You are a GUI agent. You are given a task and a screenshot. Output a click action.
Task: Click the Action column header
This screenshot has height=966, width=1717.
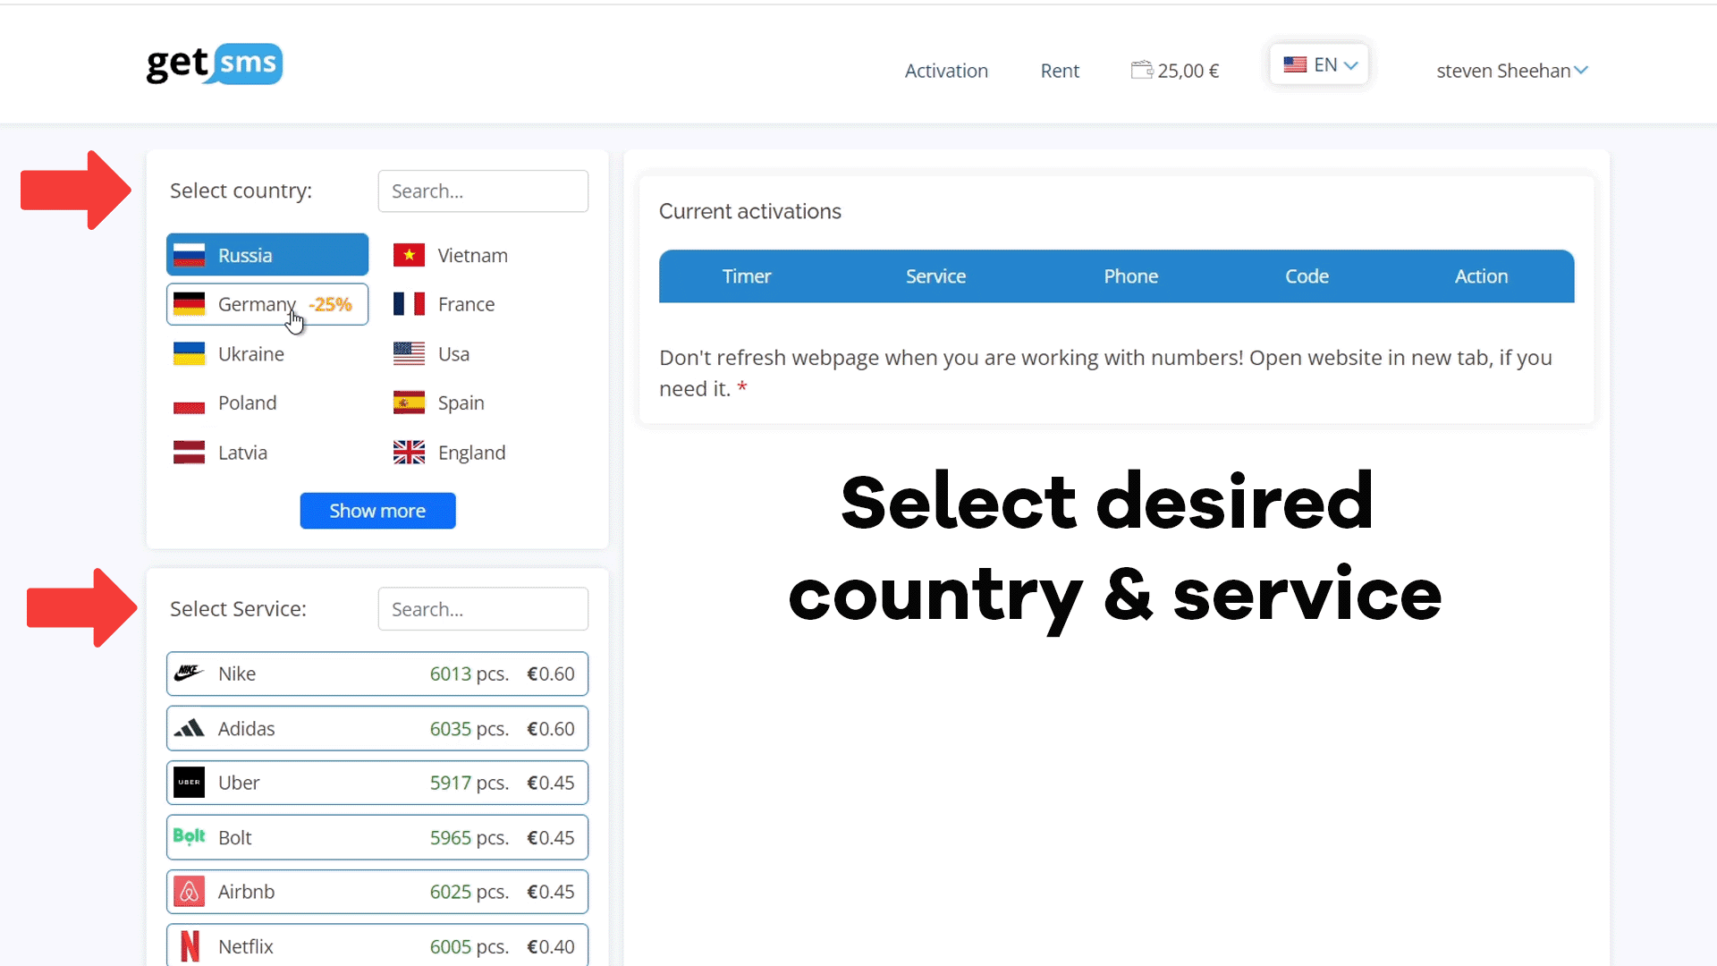[1481, 276]
